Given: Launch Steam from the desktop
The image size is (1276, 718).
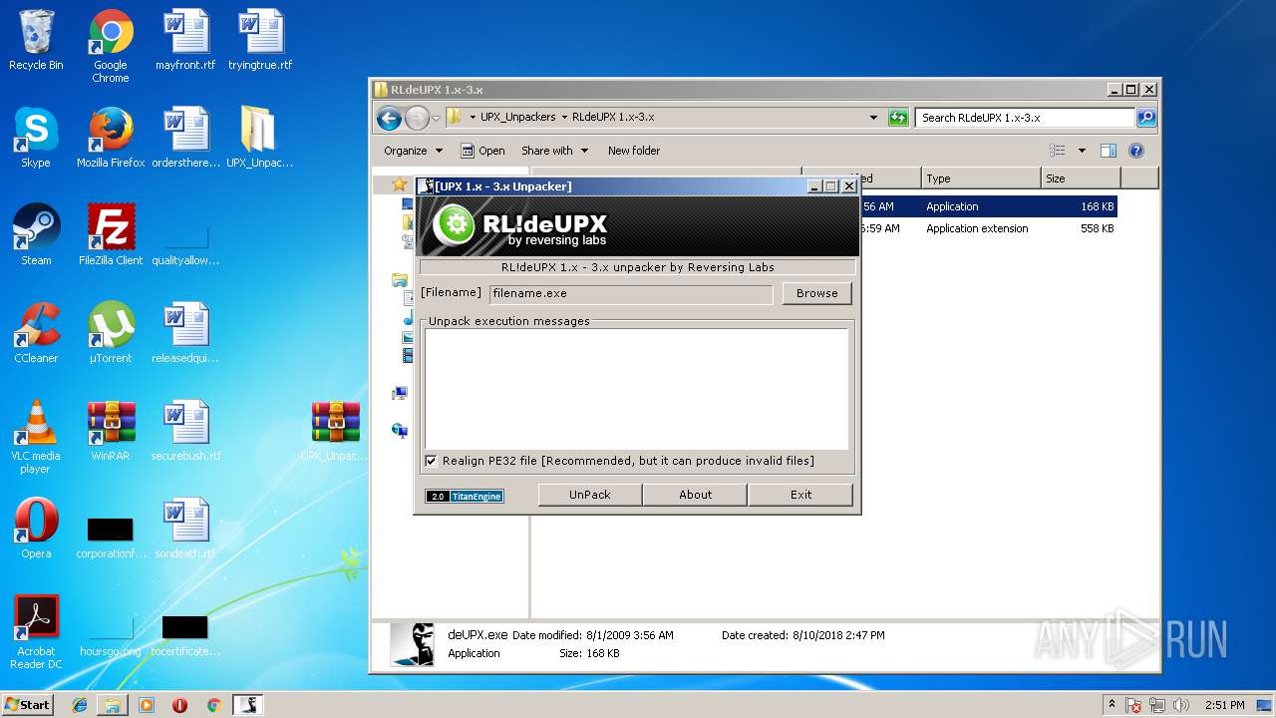Looking at the screenshot, I should point(36,235).
